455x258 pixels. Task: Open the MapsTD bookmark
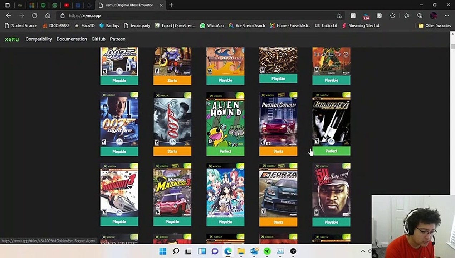coord(84,26)
